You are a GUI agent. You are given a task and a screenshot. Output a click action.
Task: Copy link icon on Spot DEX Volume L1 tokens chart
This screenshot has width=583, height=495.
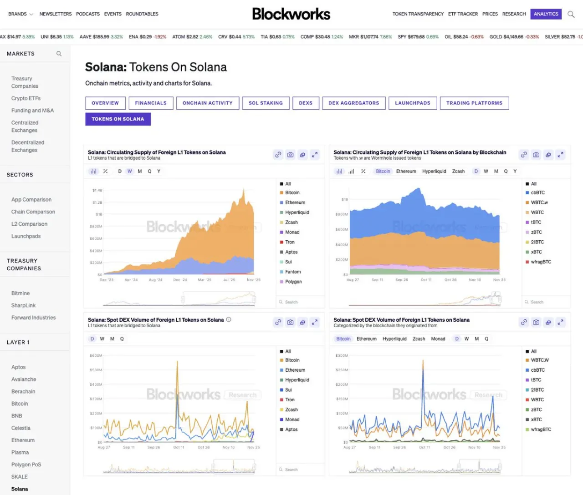[278, 322]
